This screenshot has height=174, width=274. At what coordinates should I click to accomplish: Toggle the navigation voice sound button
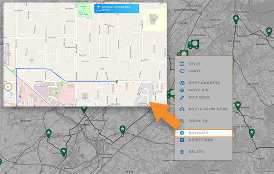pyautogui.click(x=8, y=87)
